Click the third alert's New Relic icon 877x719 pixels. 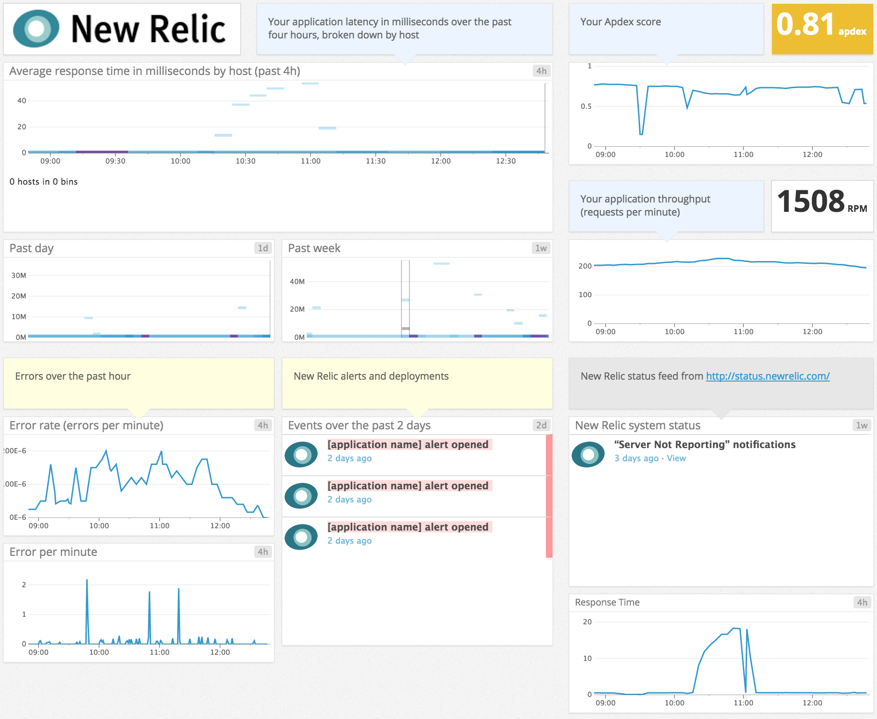point(301,536)
